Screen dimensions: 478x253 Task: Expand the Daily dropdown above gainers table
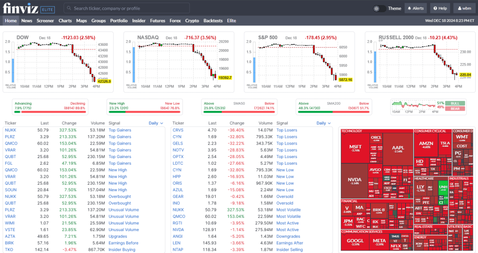point(155,123)
